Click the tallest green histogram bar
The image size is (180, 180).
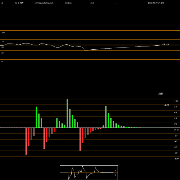tap(67, 113)
